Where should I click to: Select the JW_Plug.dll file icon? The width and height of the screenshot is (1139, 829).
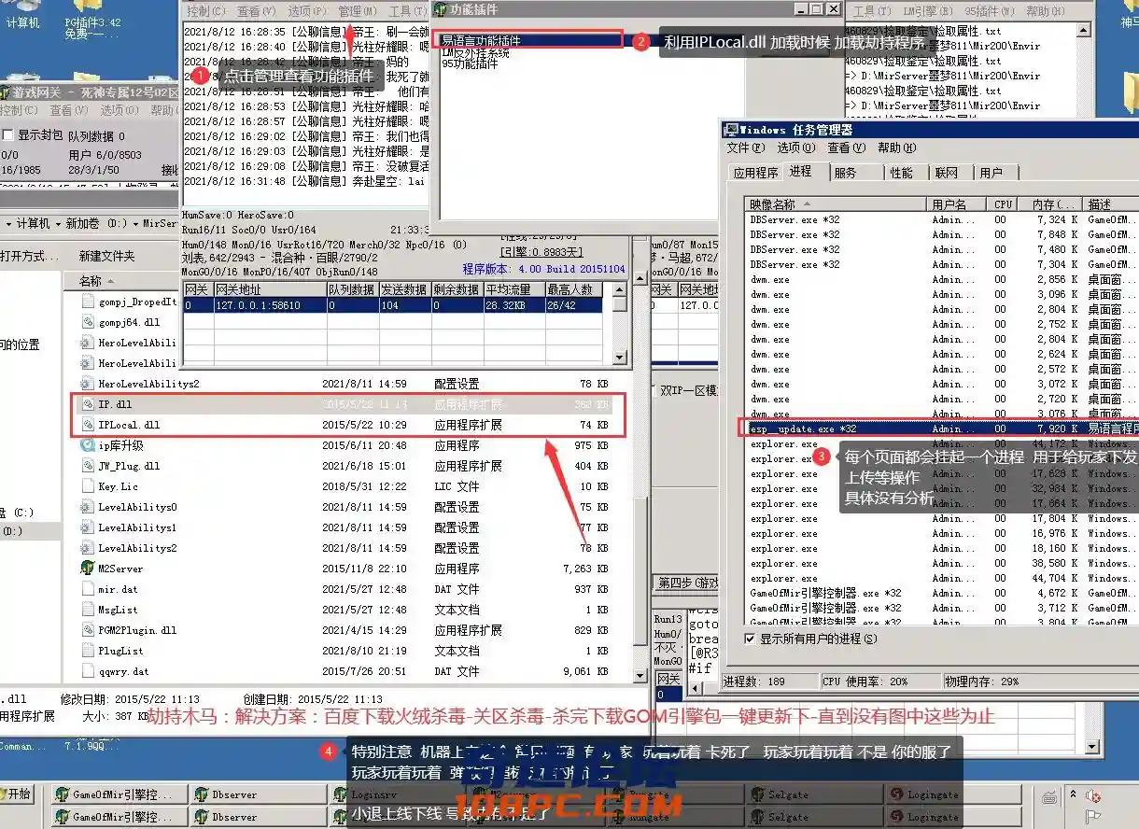[x=89, y=466]
